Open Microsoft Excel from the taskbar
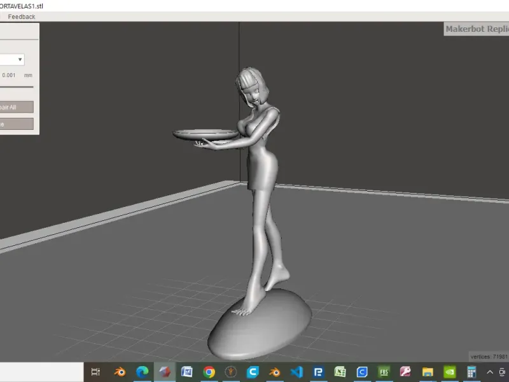Image resolution: width=509 pixels, height=382 pixels. point(340,372)
